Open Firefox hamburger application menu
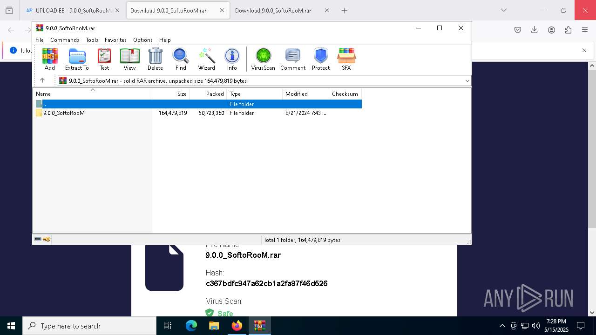596x335 pixels. [585, 30]
